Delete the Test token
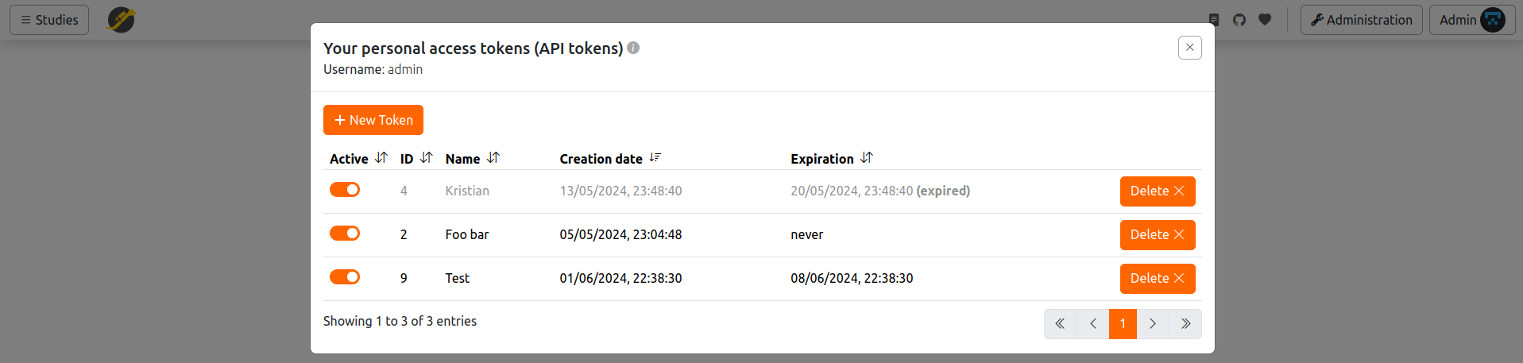 pos(1158,279)
